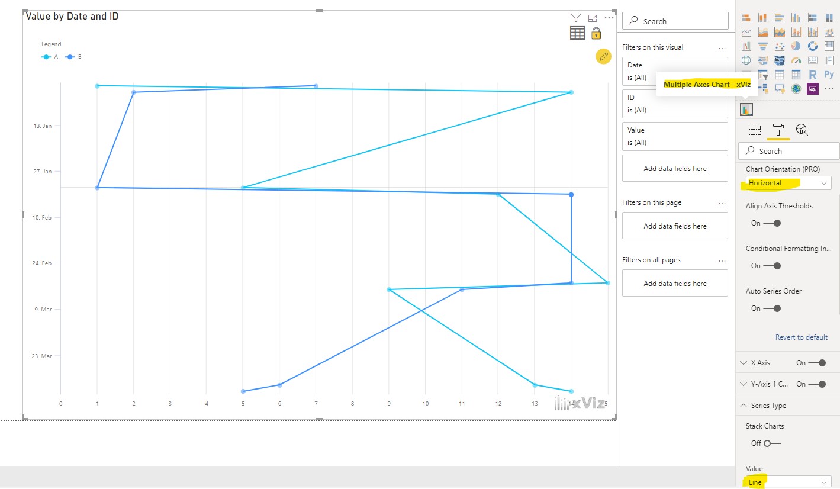Select the globe map visual
Screen dimensions: 840x489
point(746,60)
